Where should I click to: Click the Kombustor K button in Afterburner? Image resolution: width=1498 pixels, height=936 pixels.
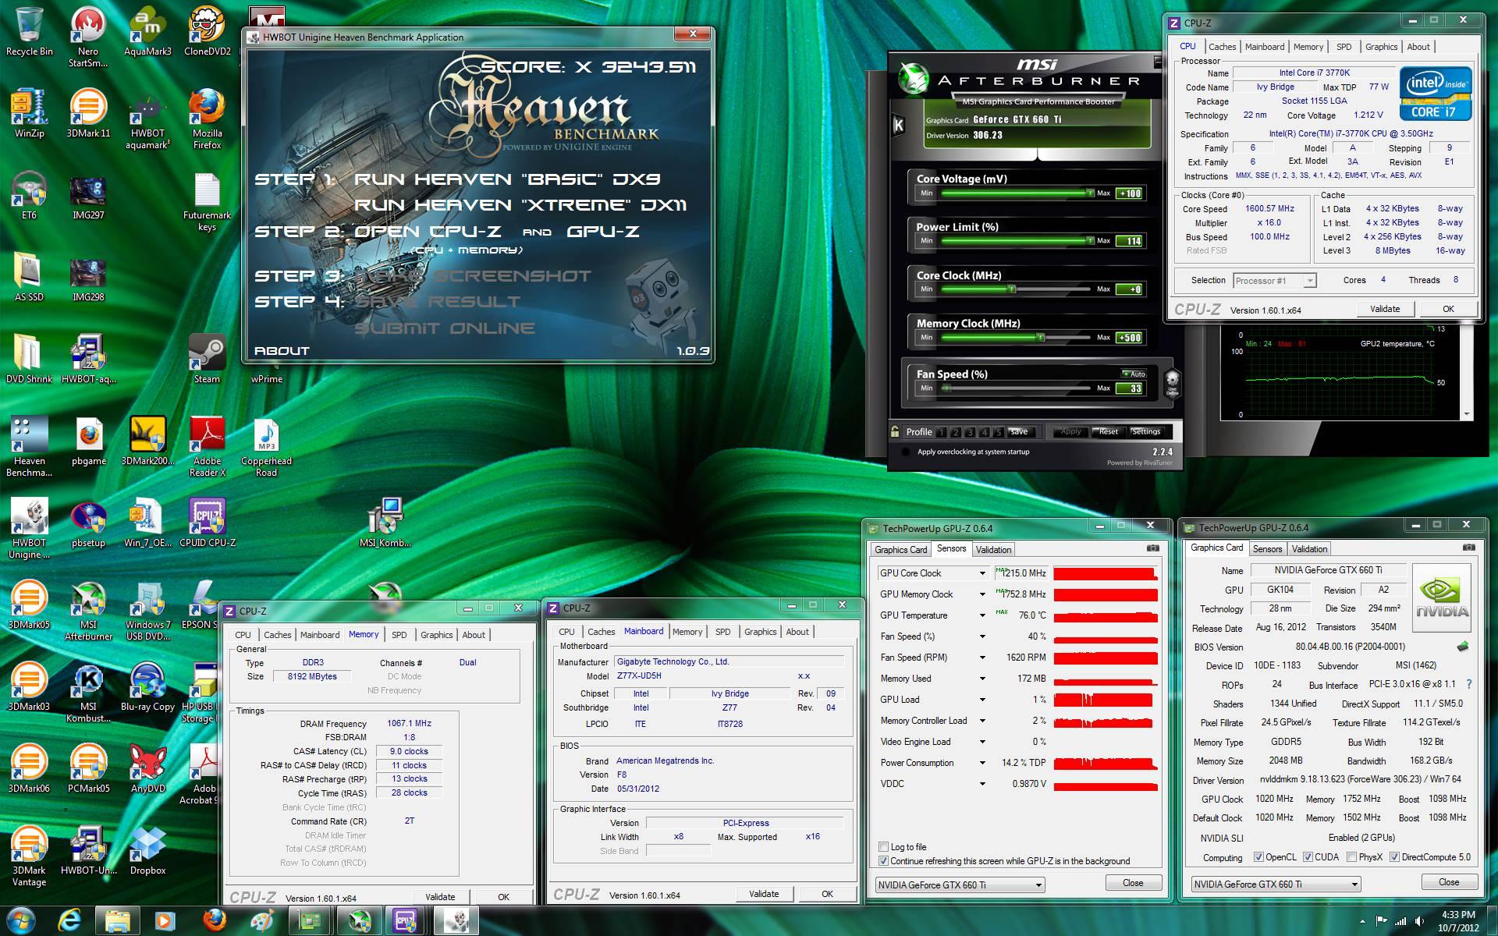pos(899,125)
